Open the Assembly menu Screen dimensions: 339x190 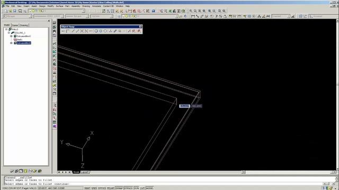76,6
